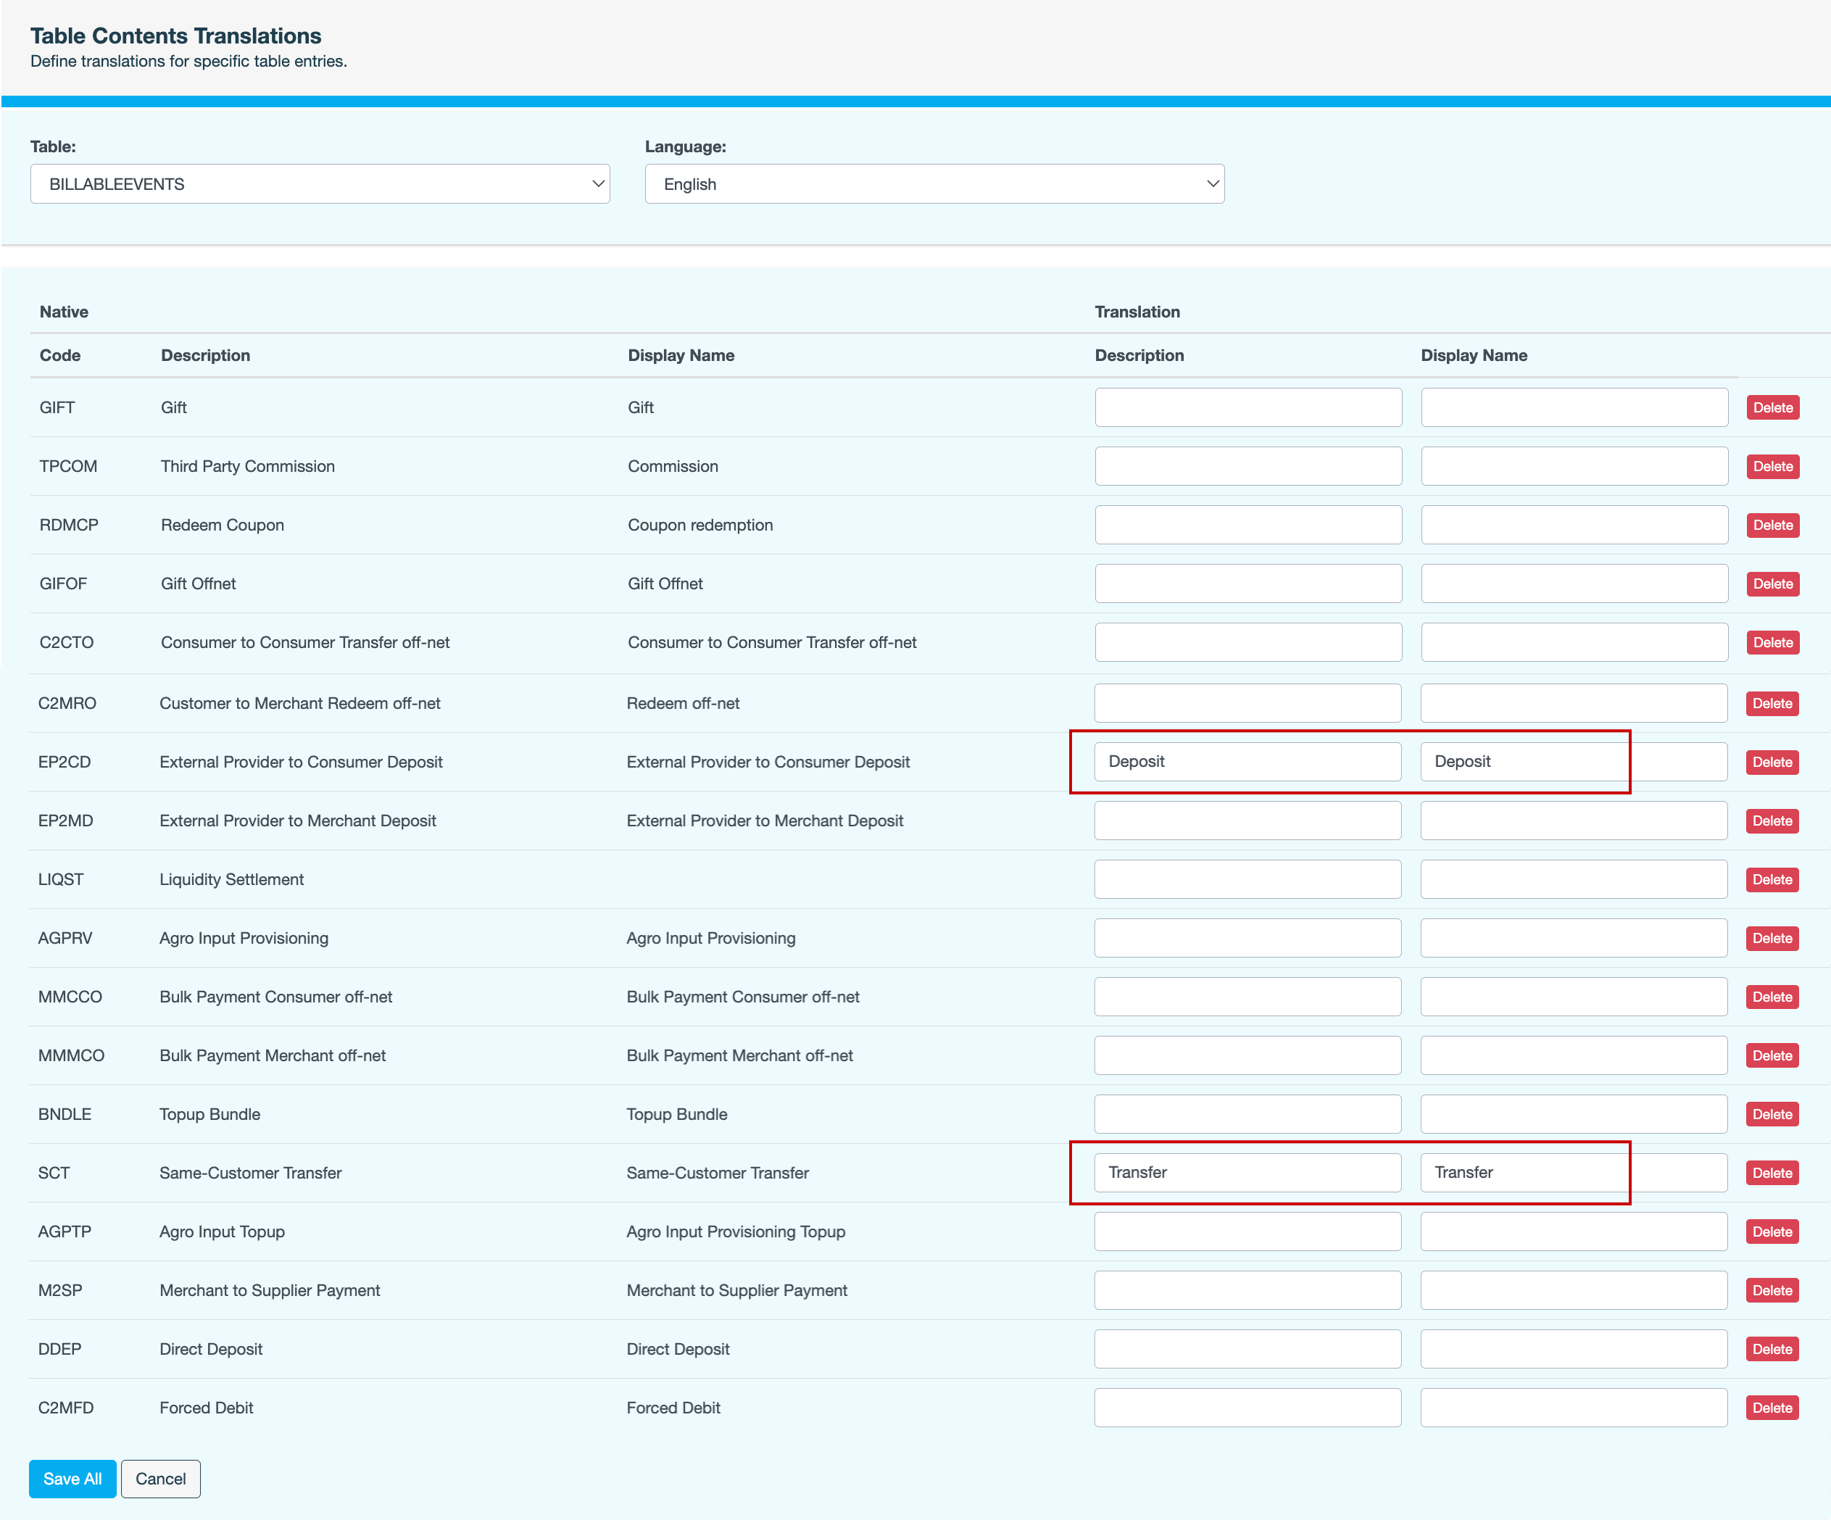
Task: Open the Table dropdown showing BILLABLEEVENTS
Action: pyautogui.click(x=319, y=184)
